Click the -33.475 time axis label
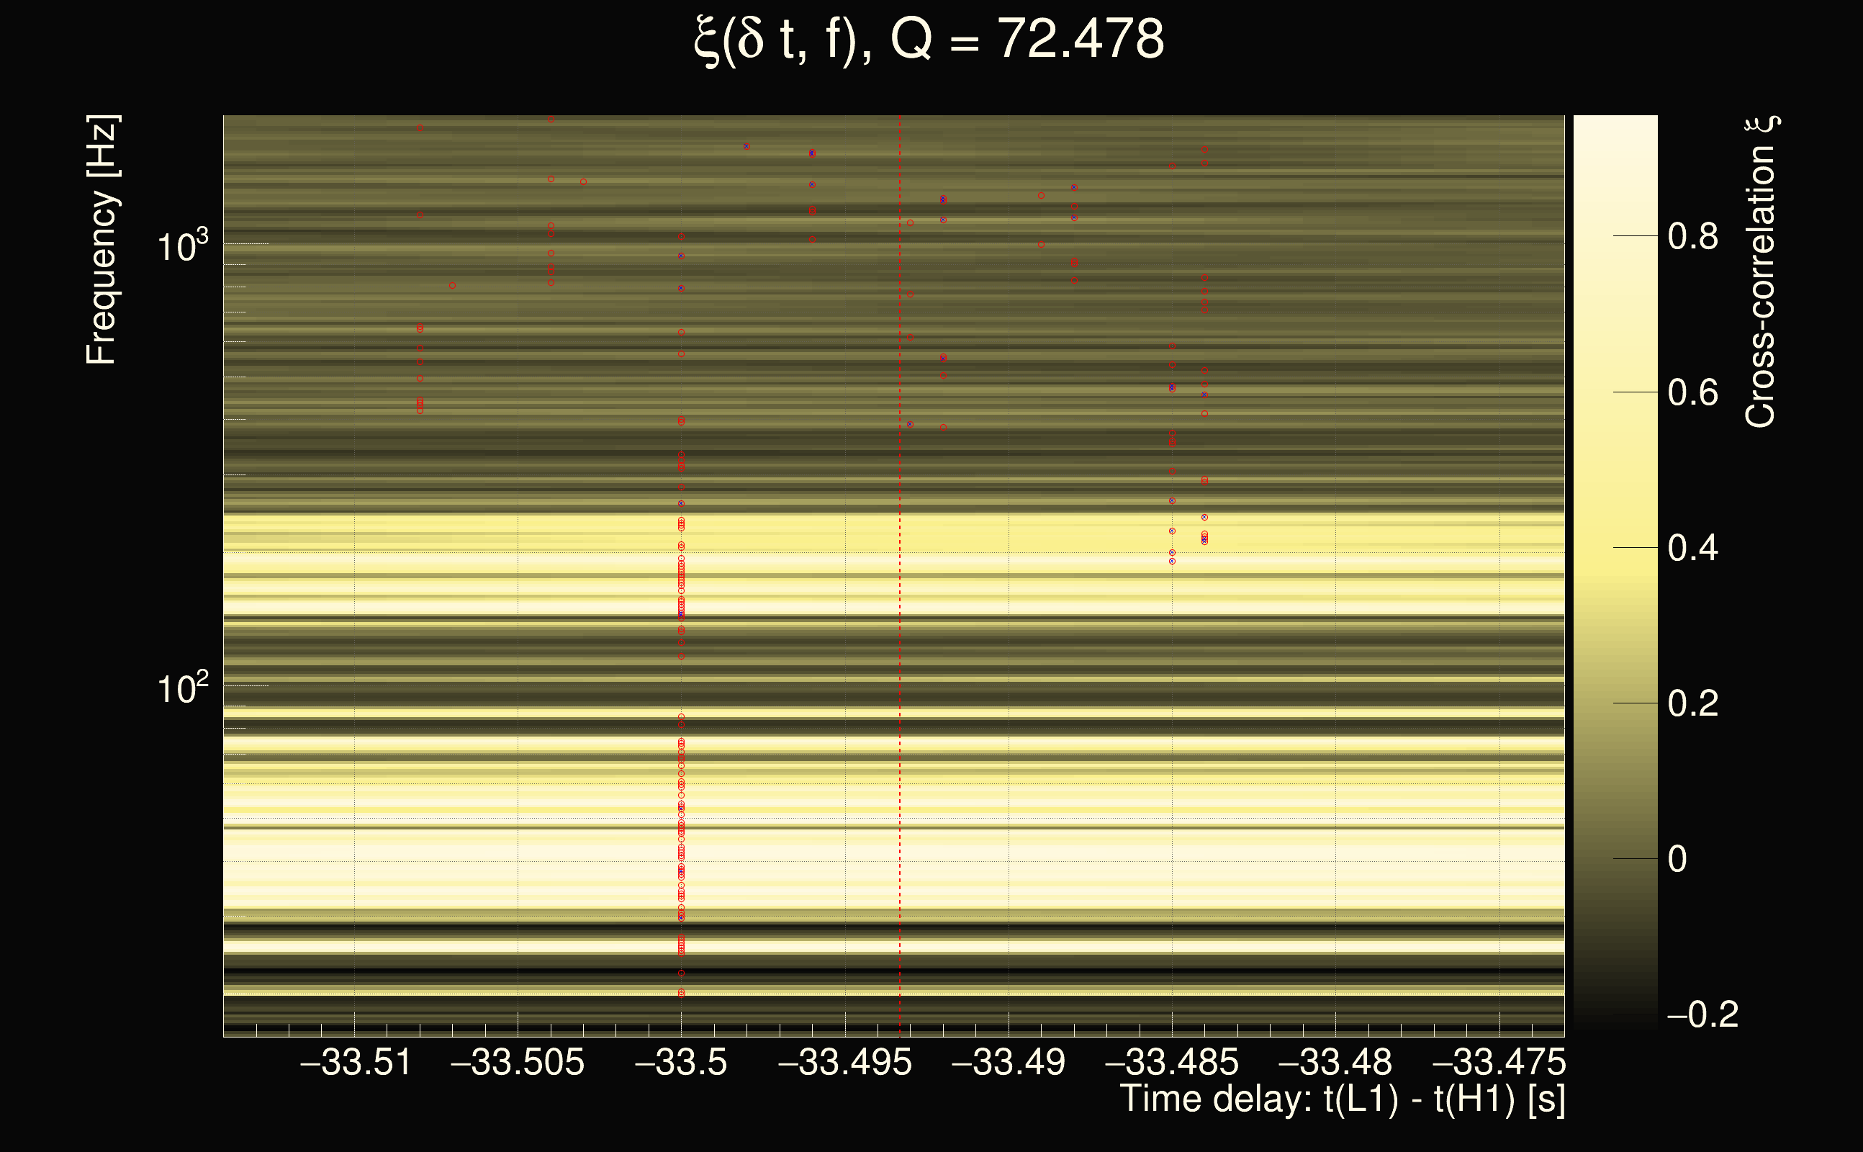Viewport: 1863px width, 1152px height. (x=1498, y=1062)
